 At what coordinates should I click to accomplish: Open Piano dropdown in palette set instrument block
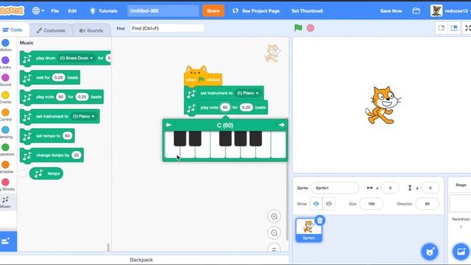pyautogui.click(x=84, y=116)
